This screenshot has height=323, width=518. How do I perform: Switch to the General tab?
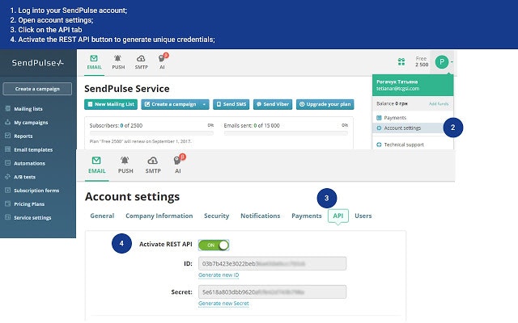[x=102, y=216]
